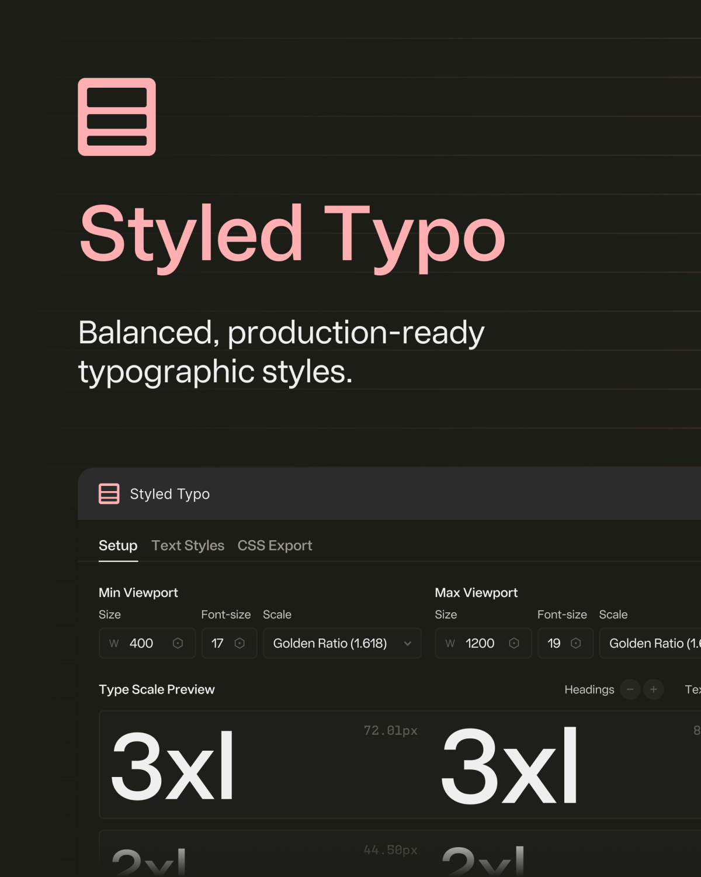701x877 pixels.
Task: Click the hexagon icon in Min Viewport width field
Action: pos(178,643)
